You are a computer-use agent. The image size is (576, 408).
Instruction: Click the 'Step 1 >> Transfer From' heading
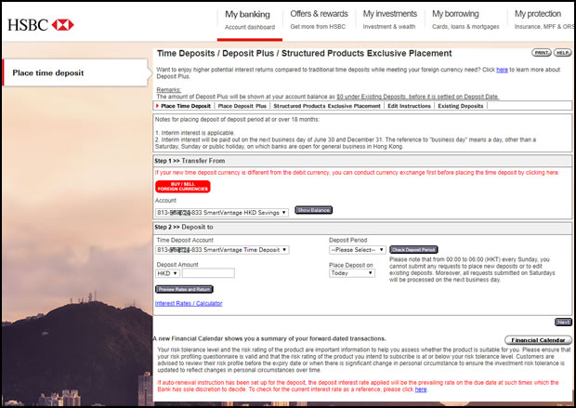coord(190,161)
